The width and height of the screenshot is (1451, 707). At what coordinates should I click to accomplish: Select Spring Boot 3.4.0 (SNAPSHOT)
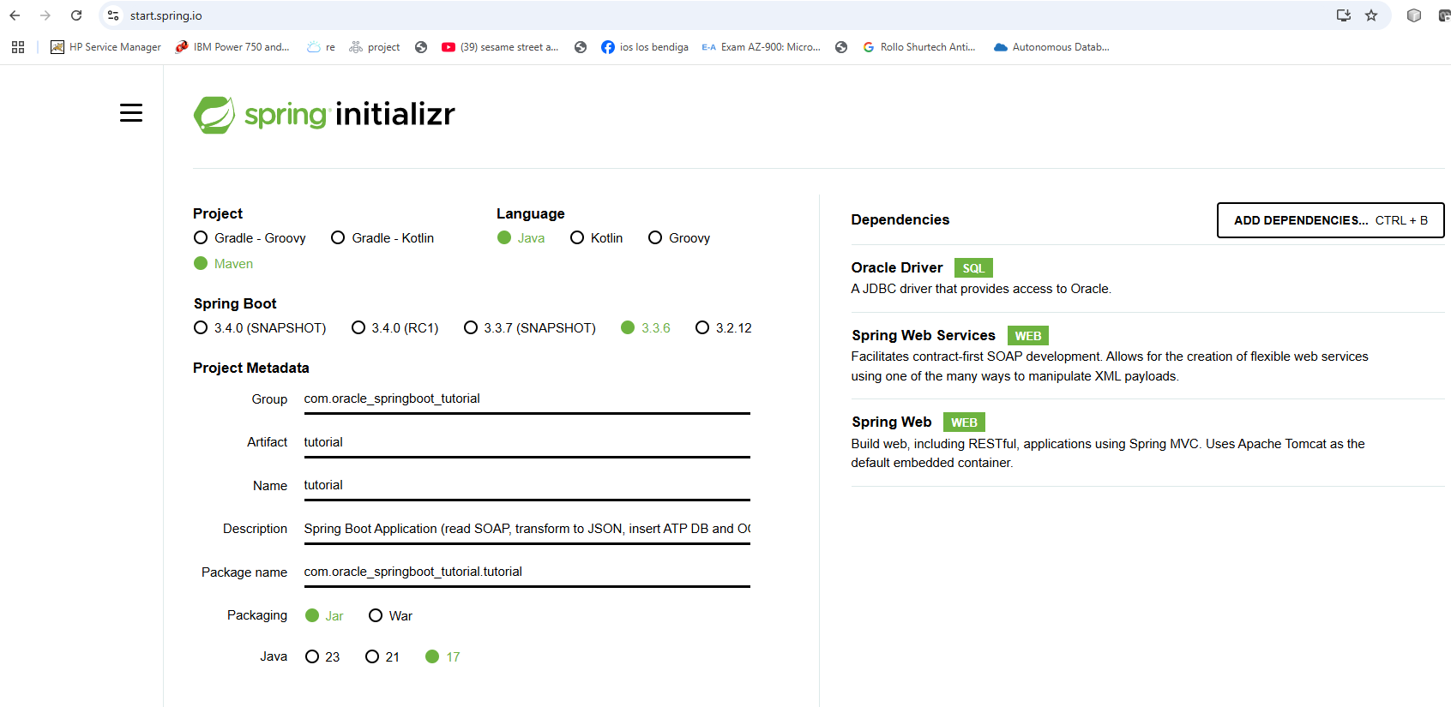pos(260,328)
